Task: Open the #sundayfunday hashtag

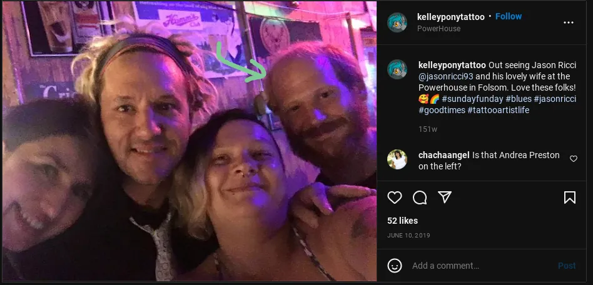Action: pyautogui.click(x=472, y=99)
